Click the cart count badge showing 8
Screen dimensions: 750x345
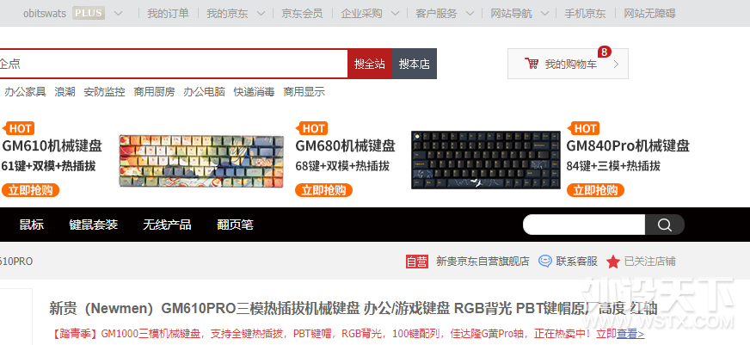point(604,52)
